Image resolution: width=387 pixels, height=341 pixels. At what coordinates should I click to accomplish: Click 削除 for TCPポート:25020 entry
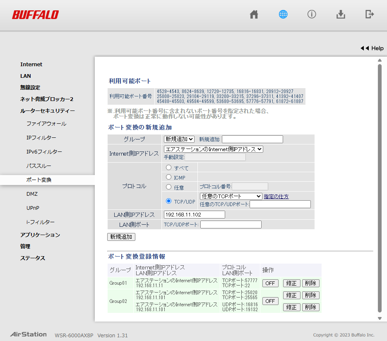coord(311,295)
